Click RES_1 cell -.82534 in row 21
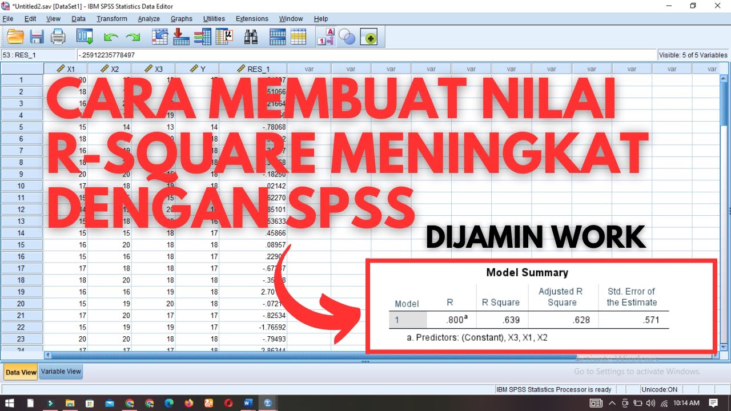Image resolution: width=731 pixels, height=411 pixels. 254,316
